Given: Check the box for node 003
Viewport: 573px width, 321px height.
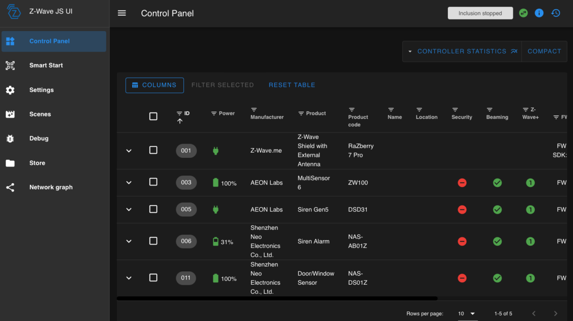Looking at the screenshot, I should tap(153, 182).
